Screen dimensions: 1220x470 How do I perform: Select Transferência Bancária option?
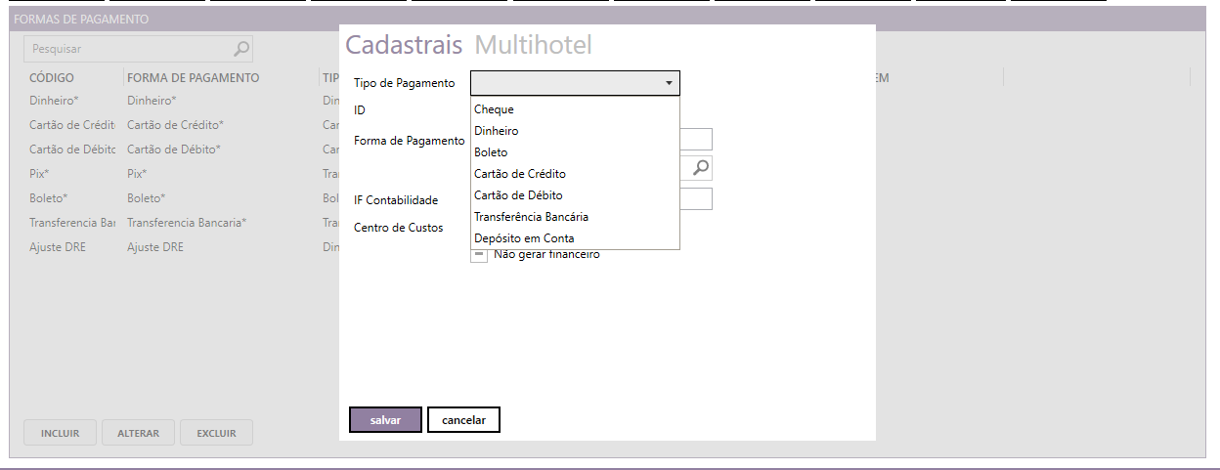tap(531, 217)
